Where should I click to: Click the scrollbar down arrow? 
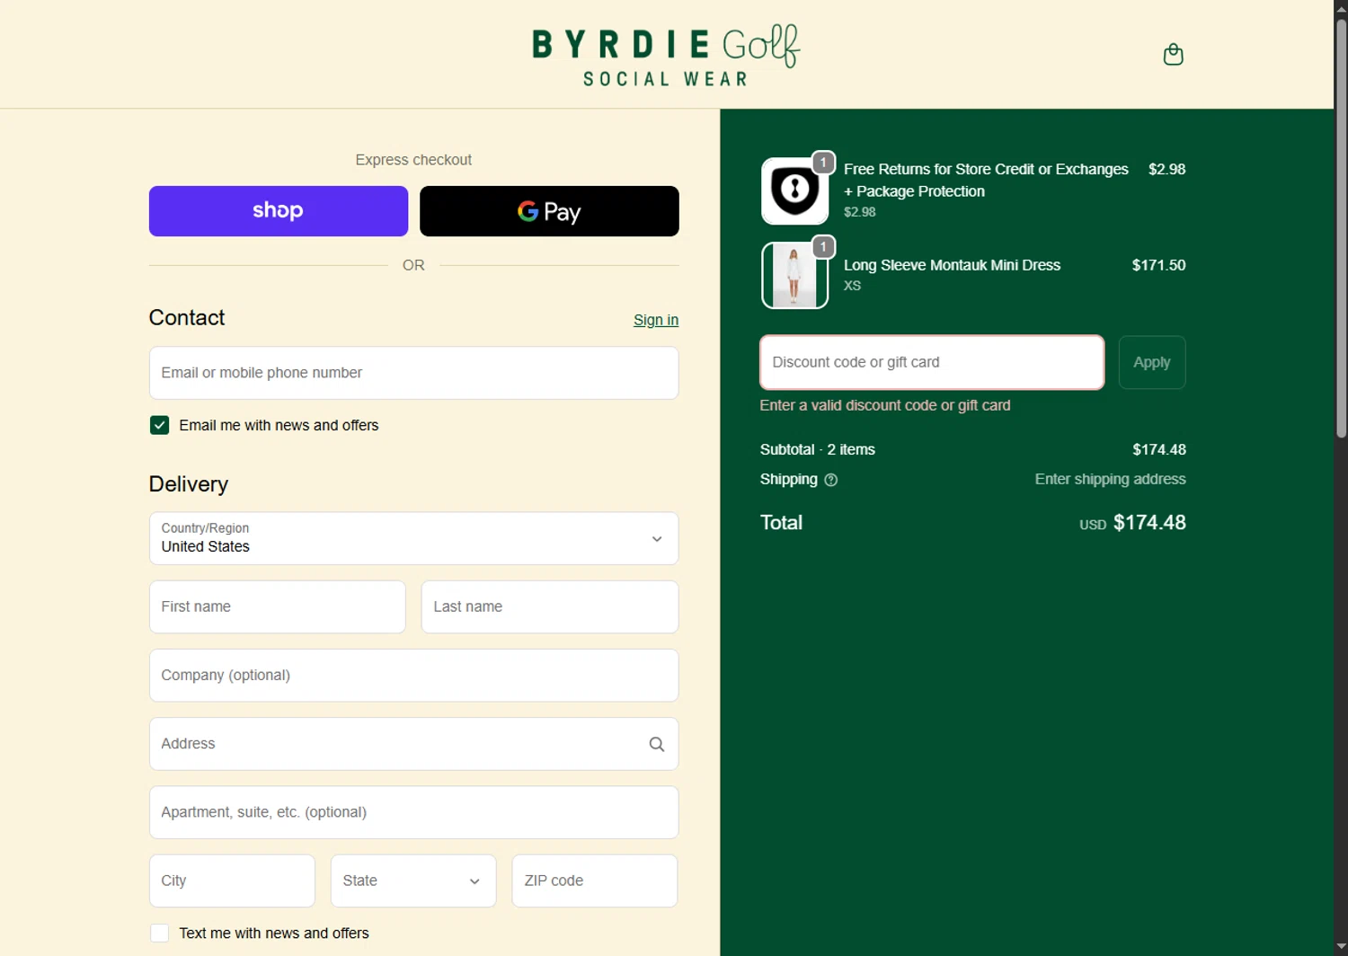[x=1341, y=947]
